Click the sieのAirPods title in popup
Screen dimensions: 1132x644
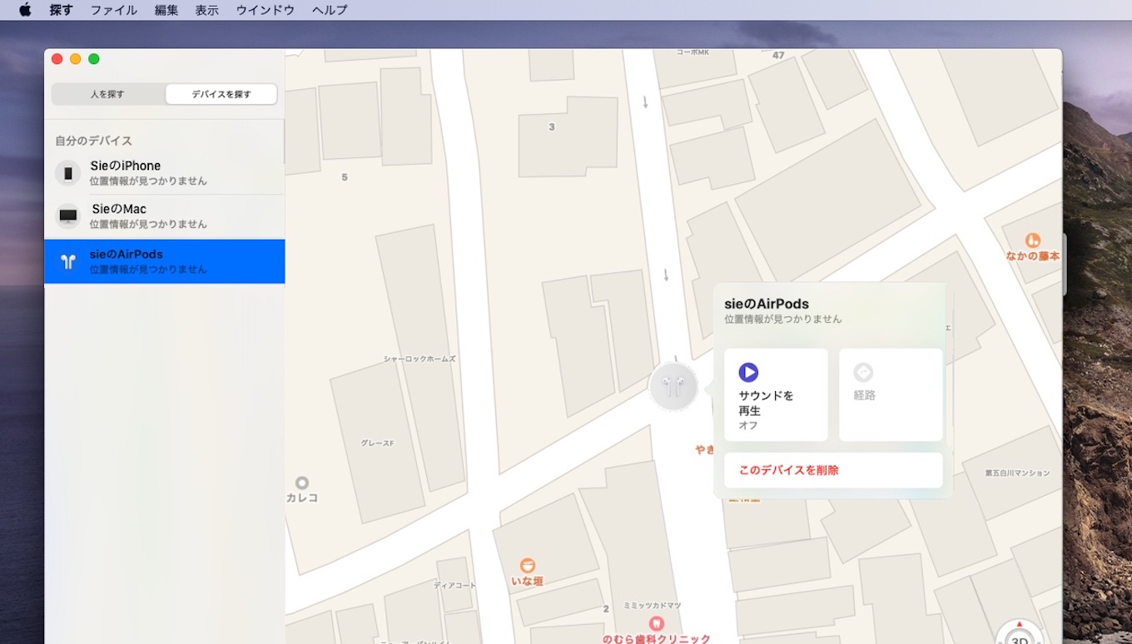[x=767, y=304]
